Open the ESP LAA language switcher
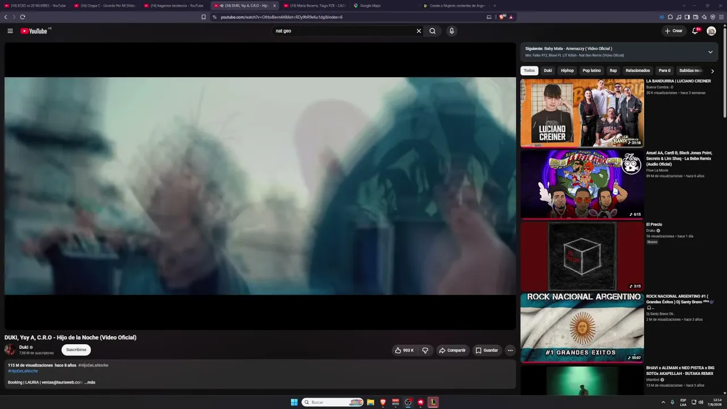This screenshot has width=727, height=409. (x=683, y=402)
